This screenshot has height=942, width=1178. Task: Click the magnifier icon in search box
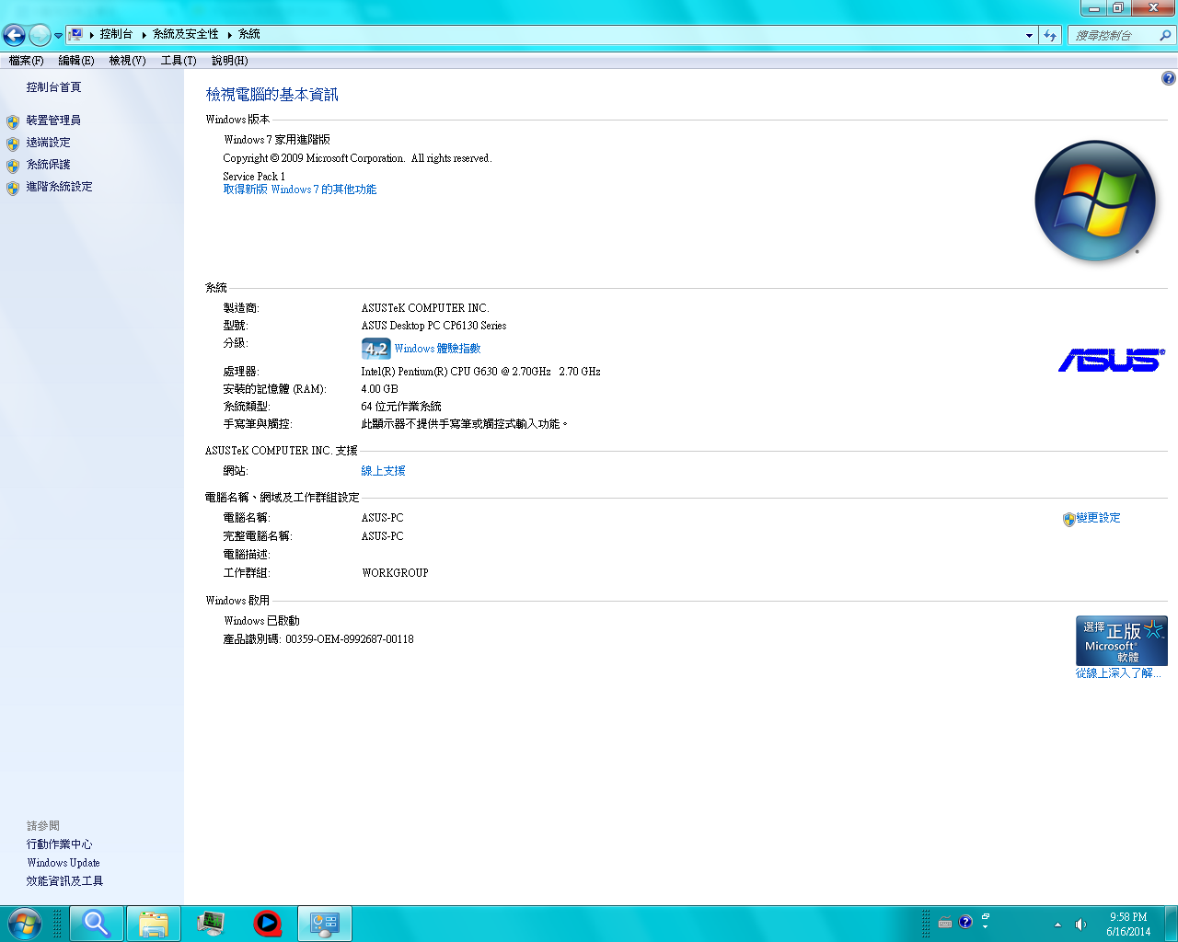click(x=1166, y=35)
